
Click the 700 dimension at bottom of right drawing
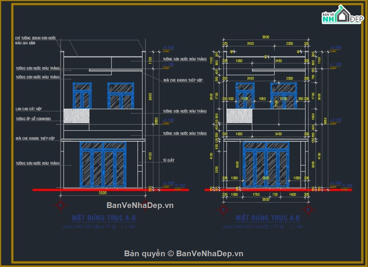pyautogui.click(x=275, y=195)
